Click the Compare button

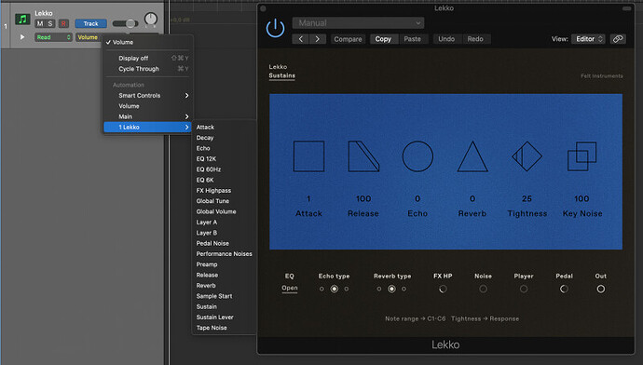(348, 39)
